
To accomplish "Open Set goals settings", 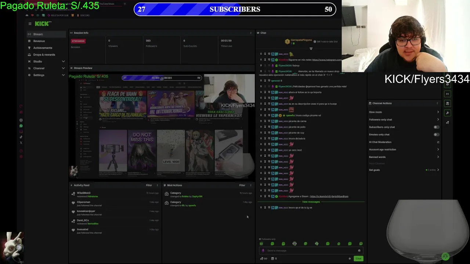I will point(404,170).
